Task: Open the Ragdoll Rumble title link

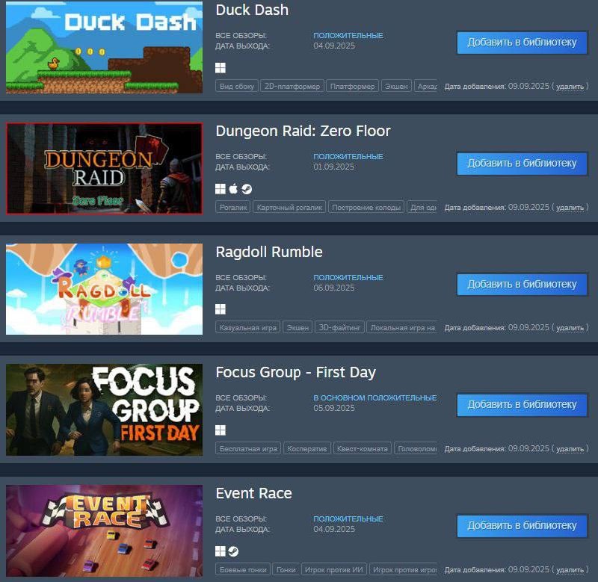Action: tap(269, 252)
